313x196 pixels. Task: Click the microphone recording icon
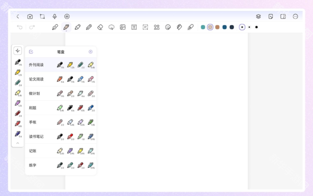55,17
